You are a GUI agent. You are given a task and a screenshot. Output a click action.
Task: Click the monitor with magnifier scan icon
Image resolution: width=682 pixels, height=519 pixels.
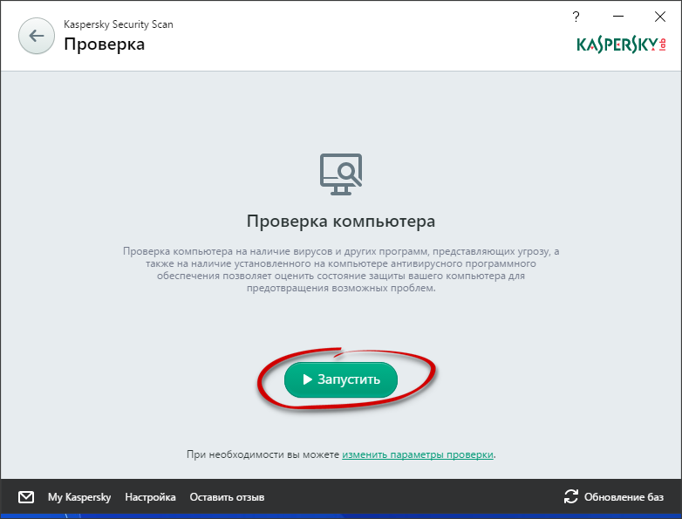coord(340,173)
